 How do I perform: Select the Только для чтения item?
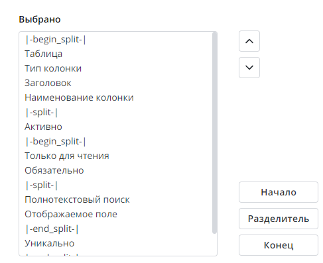(115, 156)
